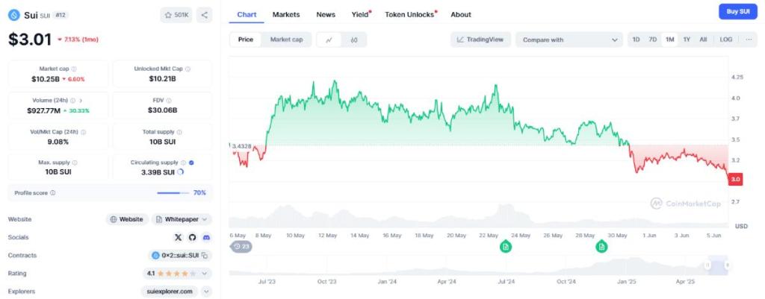Switch to line chart view icon

pyautogui.click(x=329, y=40)
